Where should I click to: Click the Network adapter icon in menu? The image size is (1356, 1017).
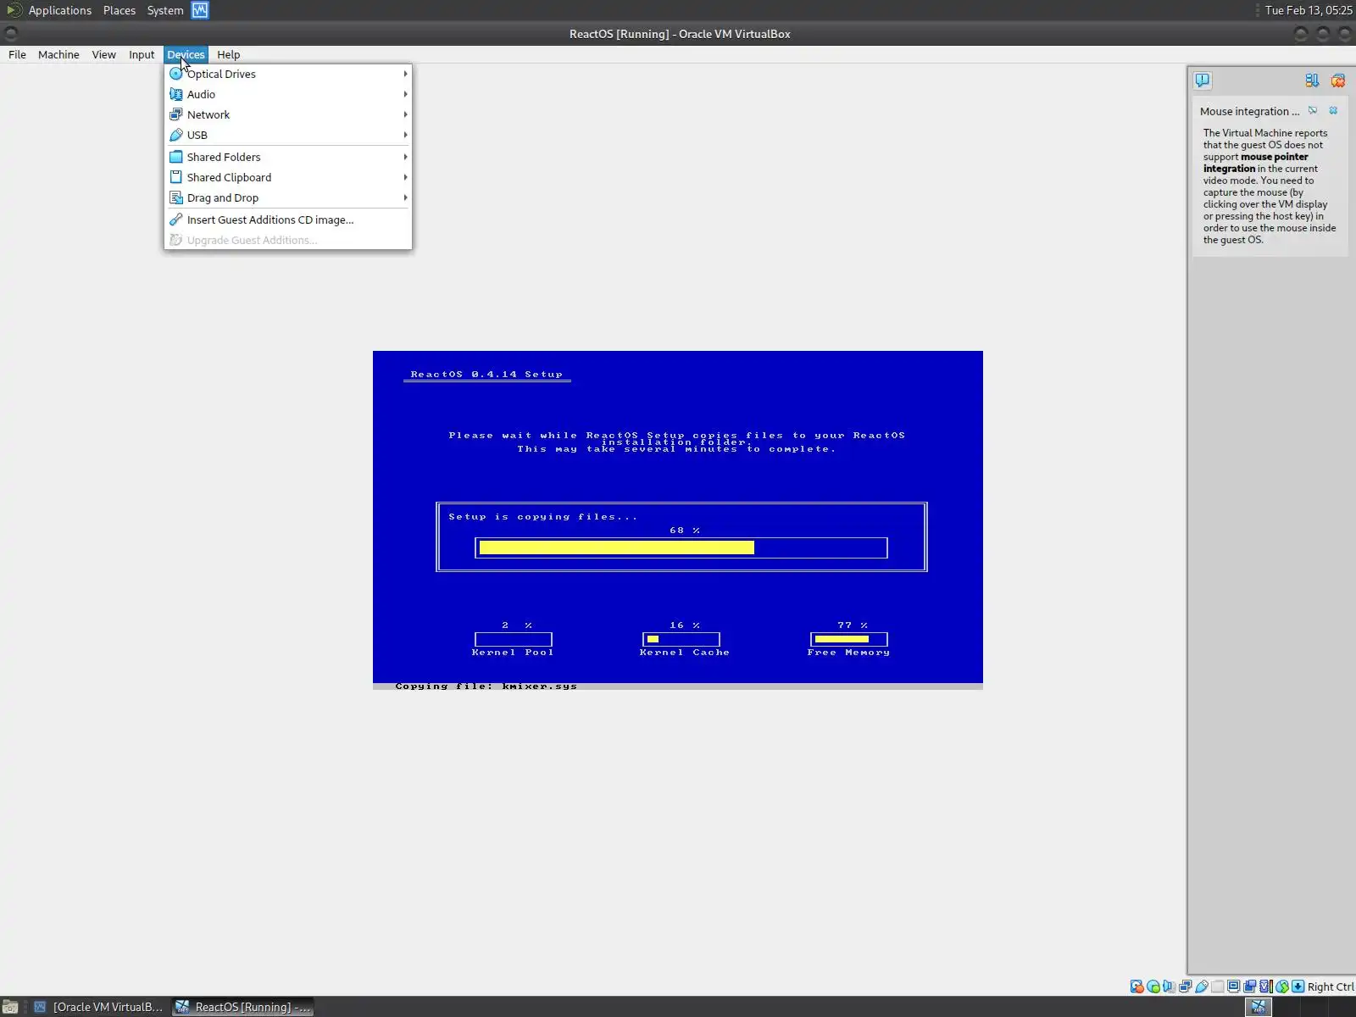point(176,114)
